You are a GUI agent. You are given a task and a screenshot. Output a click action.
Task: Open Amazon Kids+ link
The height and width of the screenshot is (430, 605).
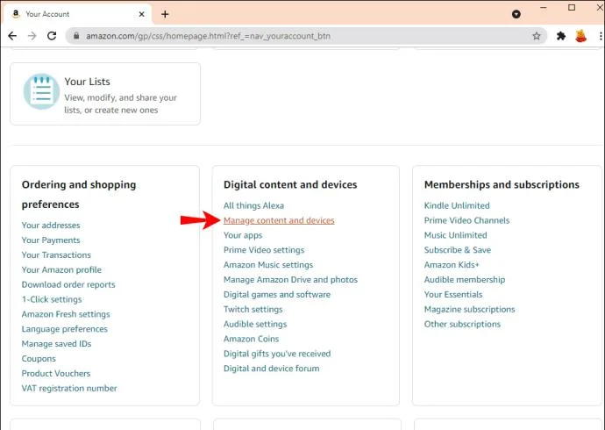pyautogui.click(x=452, y=265)
